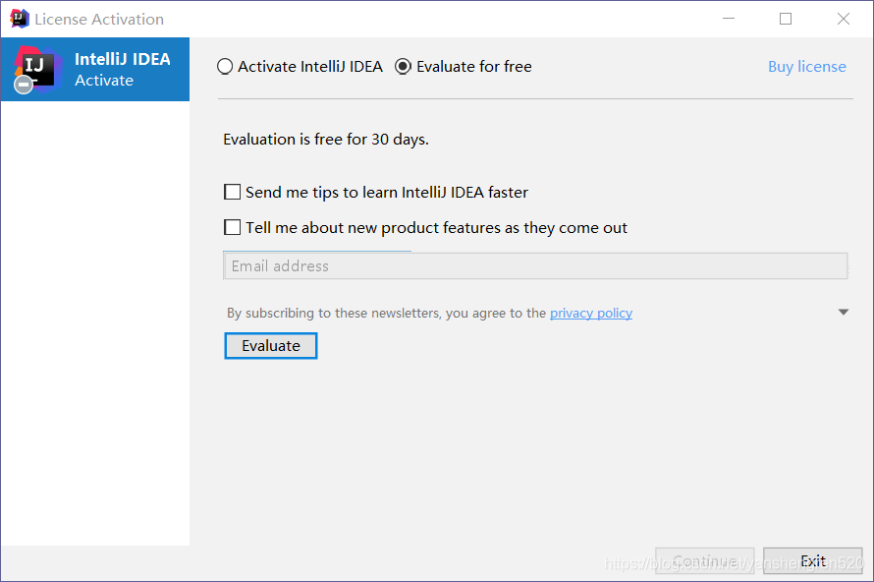This screenshot has width=874, height=582.
Task: Maximize the License Activation window
Action: coord(786,19)
